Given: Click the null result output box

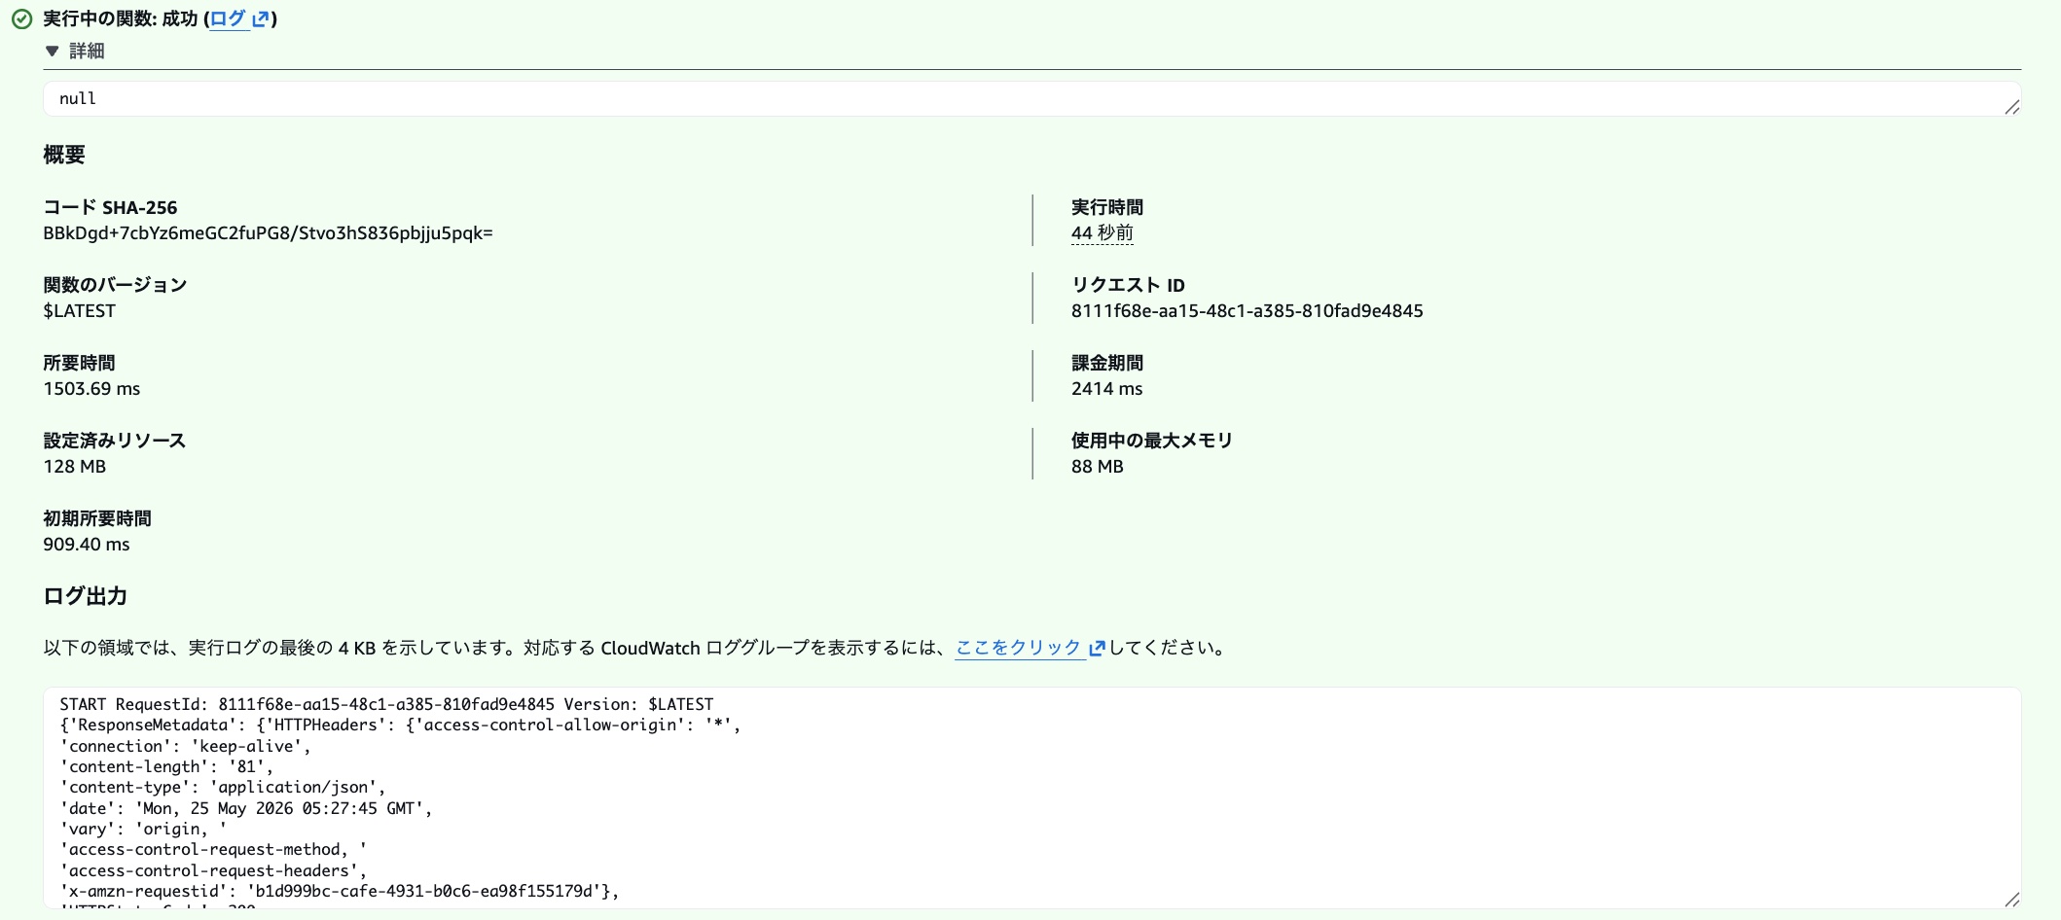Looking at the screenshot, I should point(1031,98).
